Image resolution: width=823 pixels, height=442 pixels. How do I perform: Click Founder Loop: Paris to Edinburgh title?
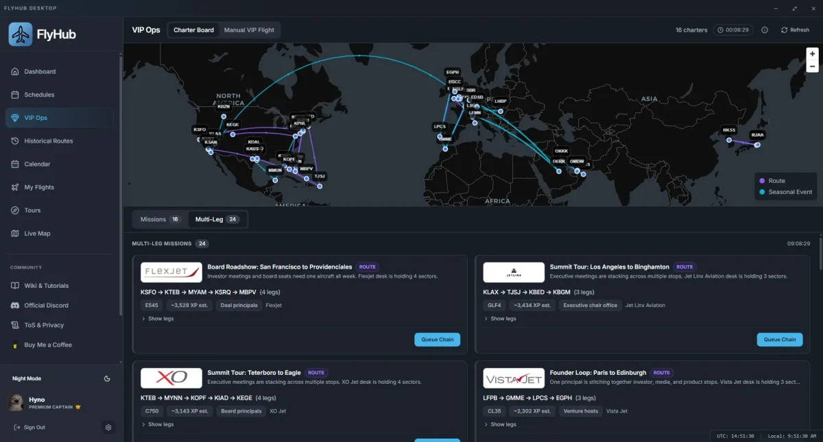pos(598,373)
